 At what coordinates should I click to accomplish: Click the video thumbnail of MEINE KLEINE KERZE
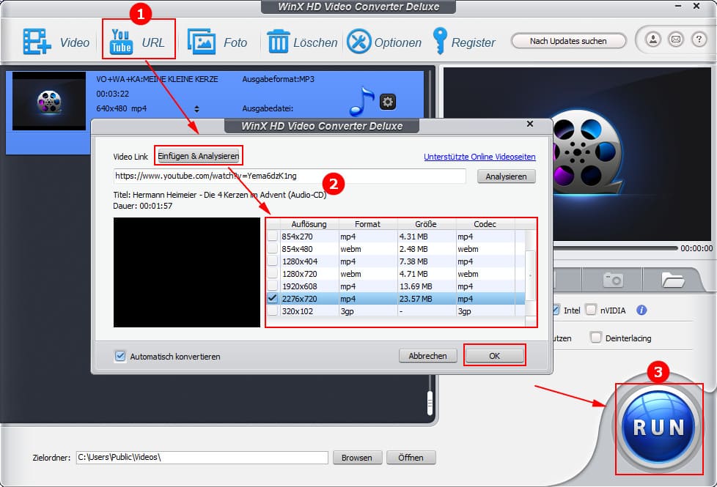[x=49, y=101]
